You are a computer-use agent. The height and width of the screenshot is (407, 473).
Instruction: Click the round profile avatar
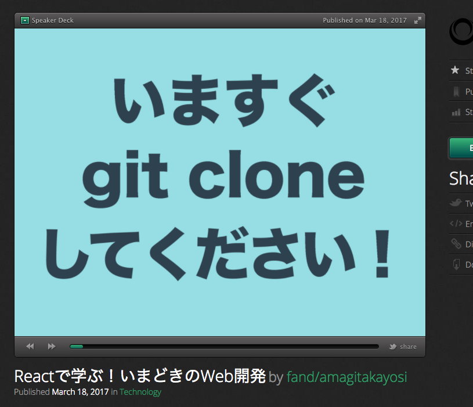coord(461,31)
